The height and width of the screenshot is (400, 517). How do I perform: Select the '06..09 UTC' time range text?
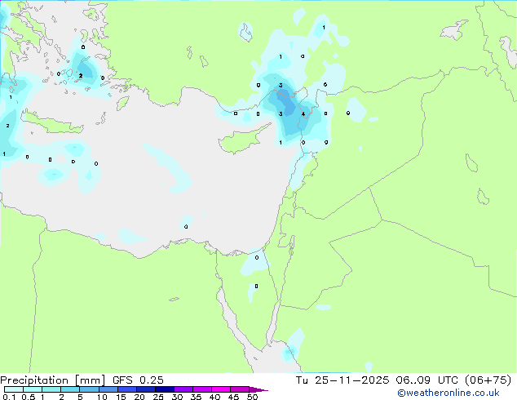tap(429, 380)
